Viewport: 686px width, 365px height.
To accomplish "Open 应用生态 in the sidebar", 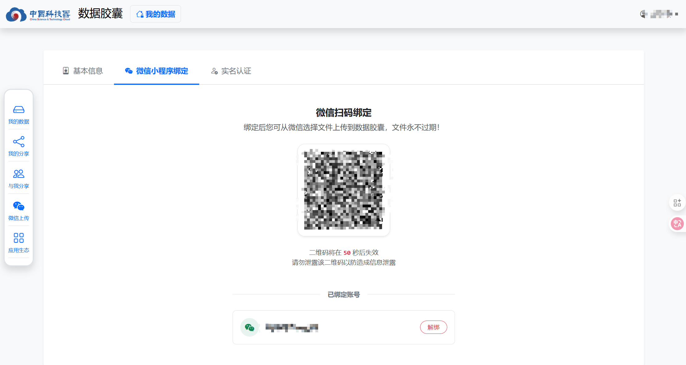I will [19, 243].
